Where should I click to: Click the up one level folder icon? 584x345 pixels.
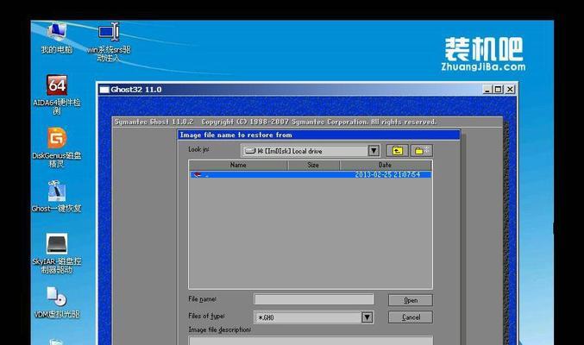[398, 151]
